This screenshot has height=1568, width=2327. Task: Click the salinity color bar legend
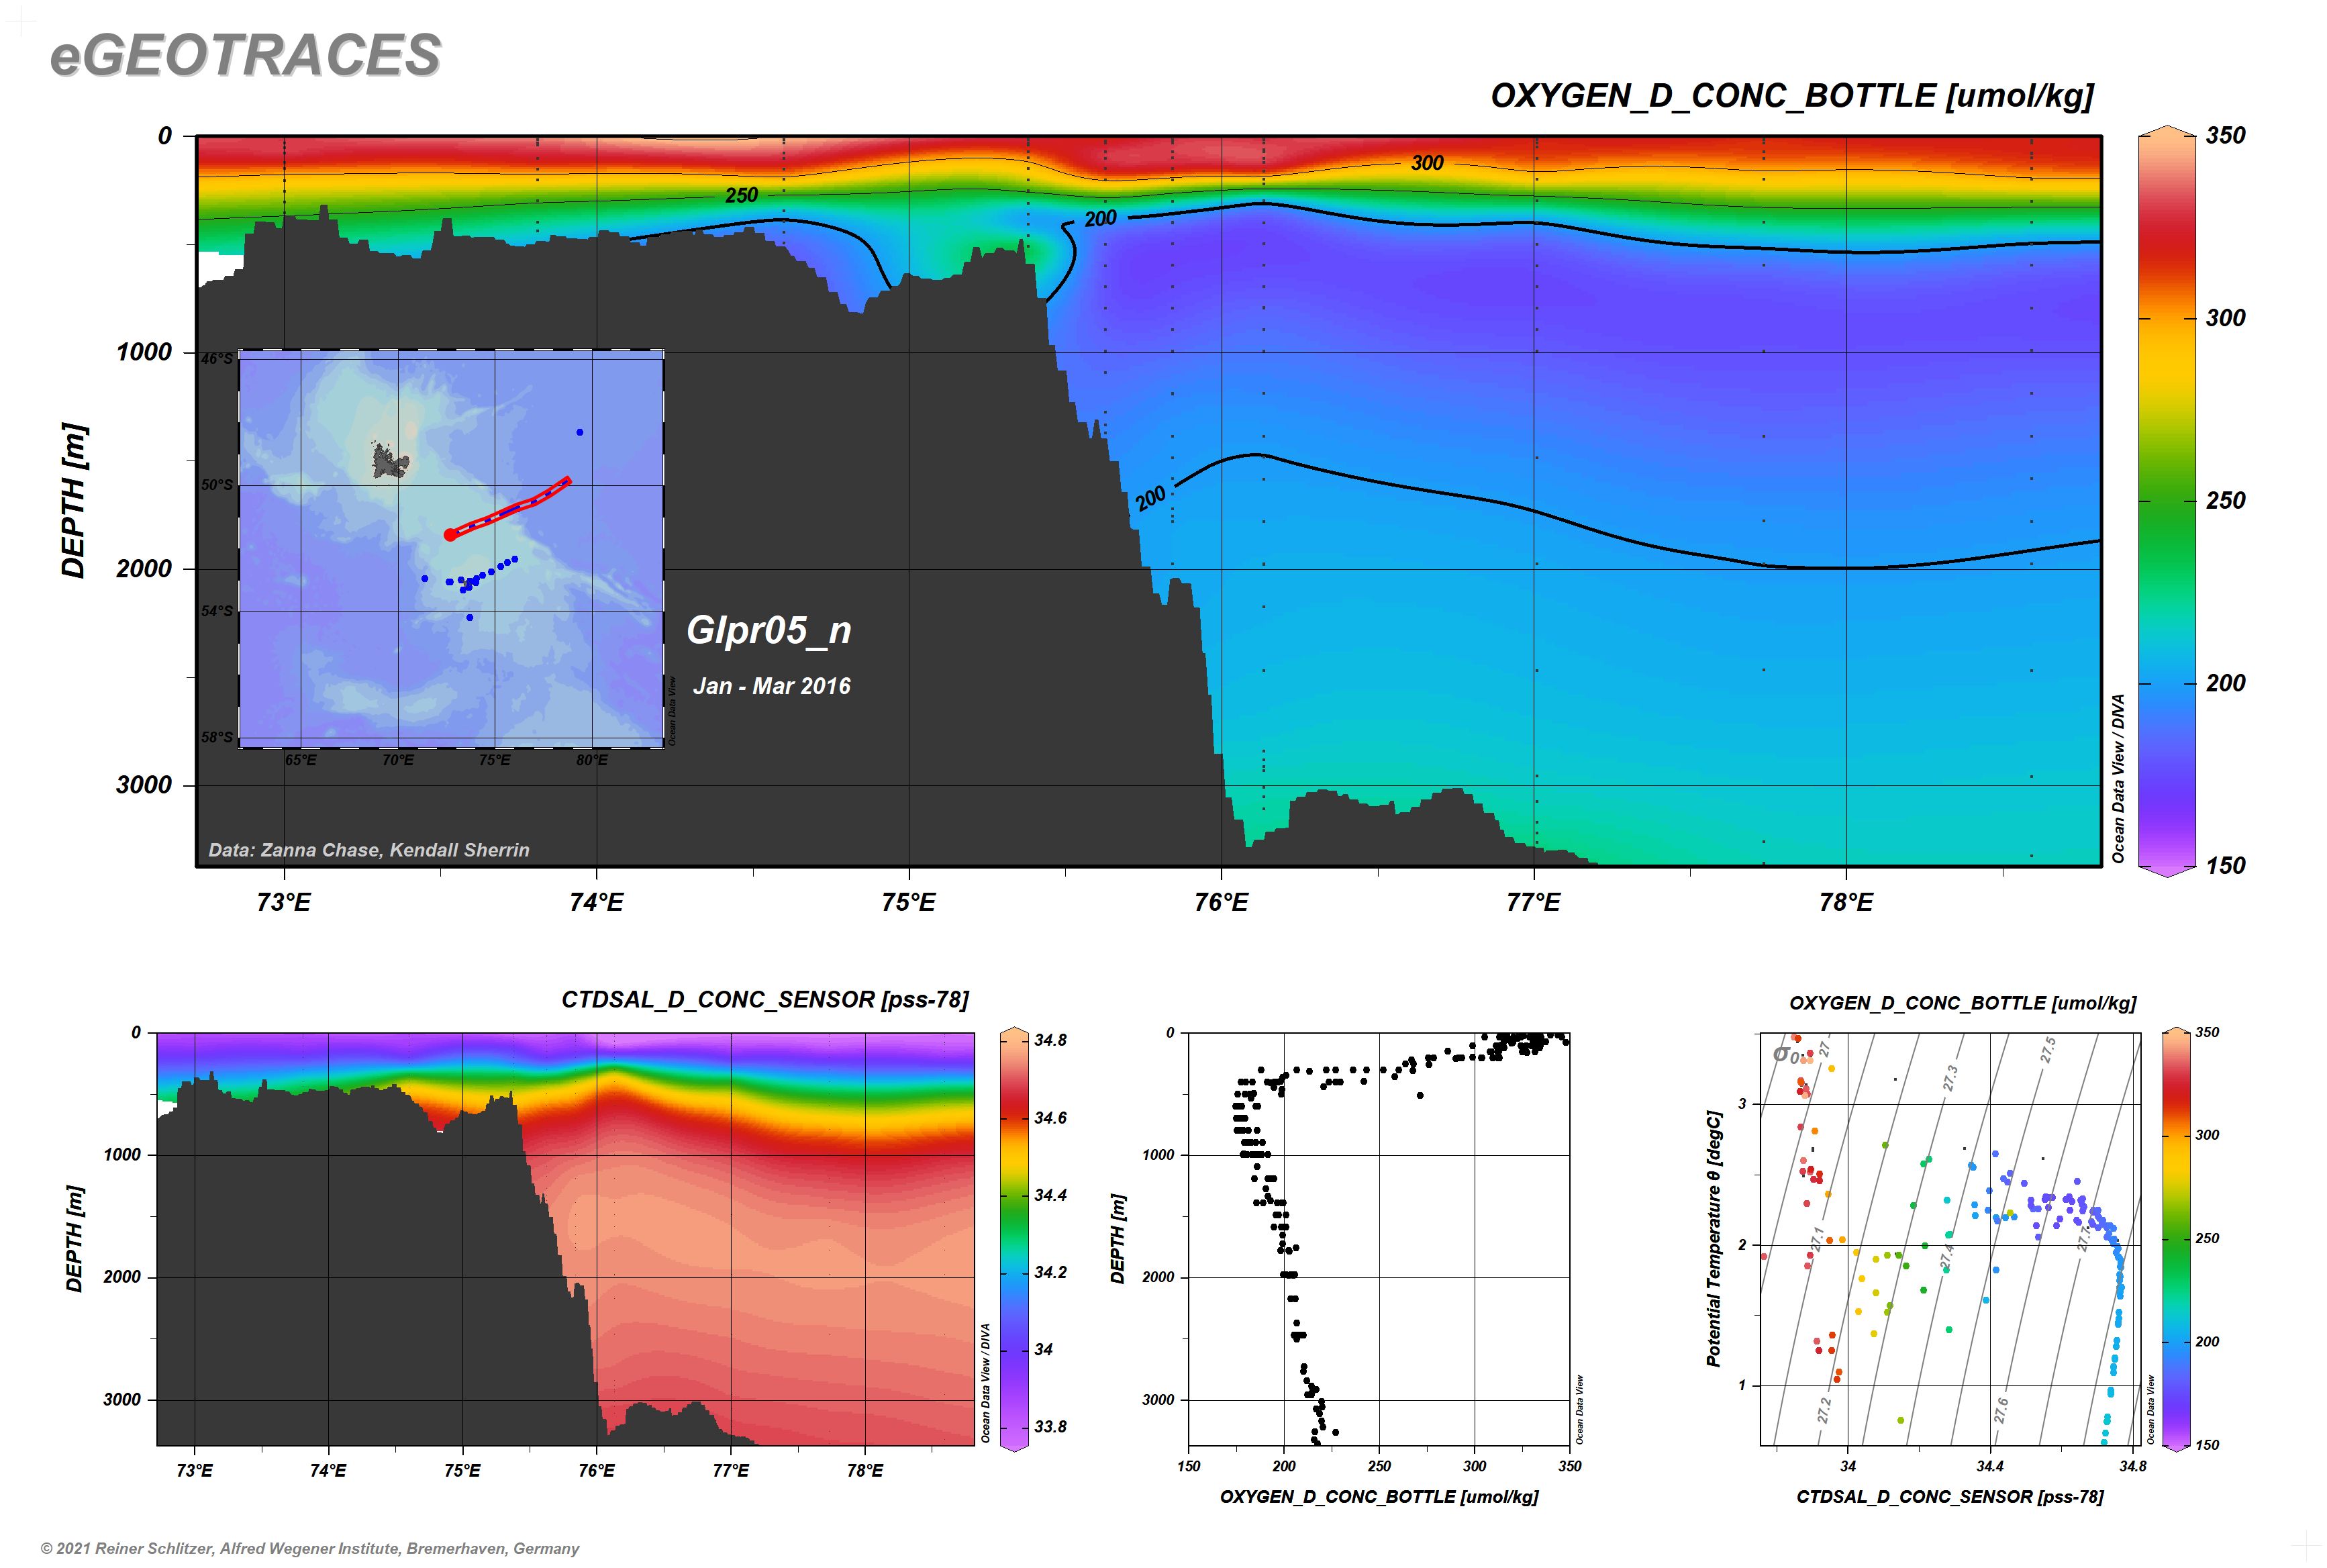pos(1014,1239)
